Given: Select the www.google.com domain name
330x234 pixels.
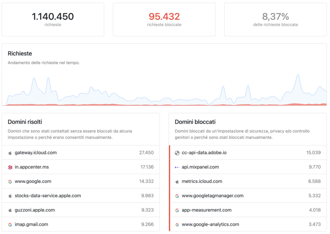Looking at the screenshot, I should coord(33,181).
